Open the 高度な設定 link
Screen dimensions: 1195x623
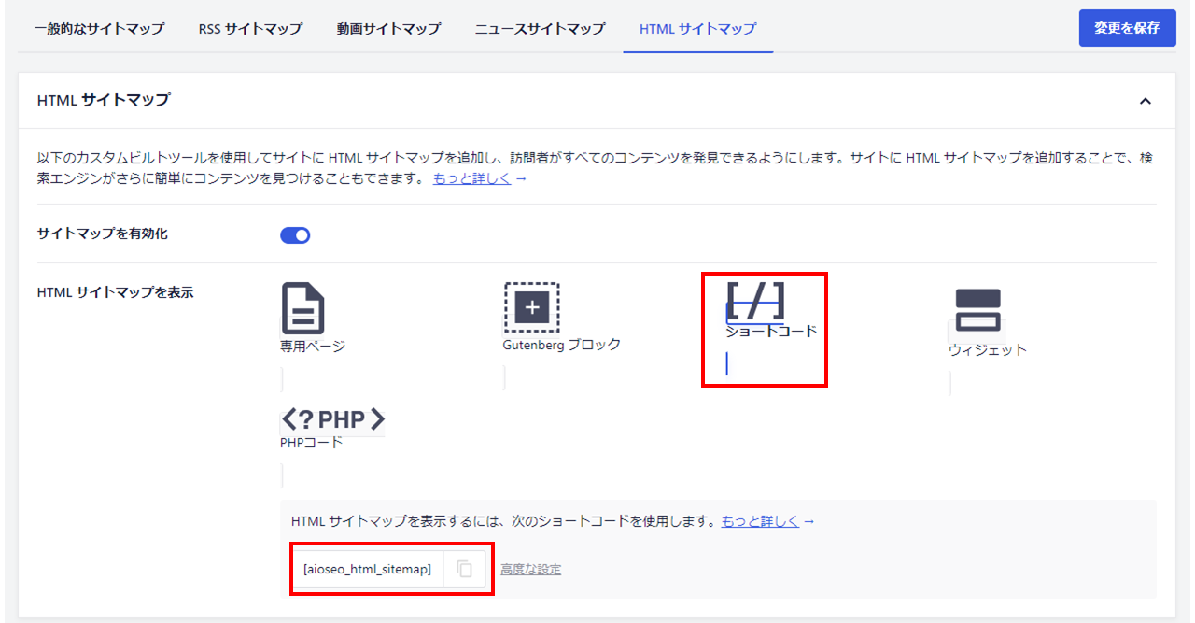pyautogui.click(x=530, y=569)
